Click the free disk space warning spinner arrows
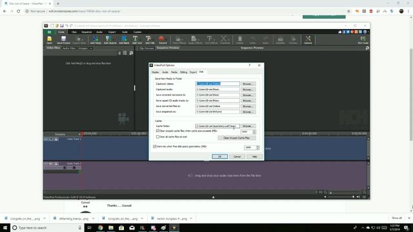413x232 pixels. pyautogui.click(x=258, y=148)
